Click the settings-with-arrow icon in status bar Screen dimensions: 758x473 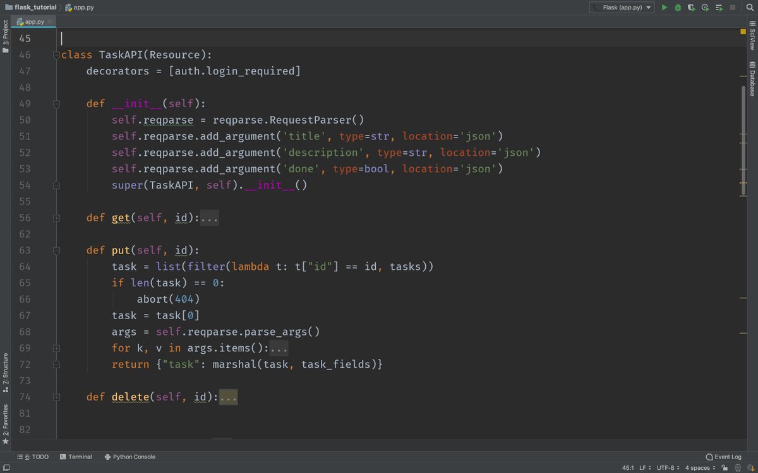(749, 468)
